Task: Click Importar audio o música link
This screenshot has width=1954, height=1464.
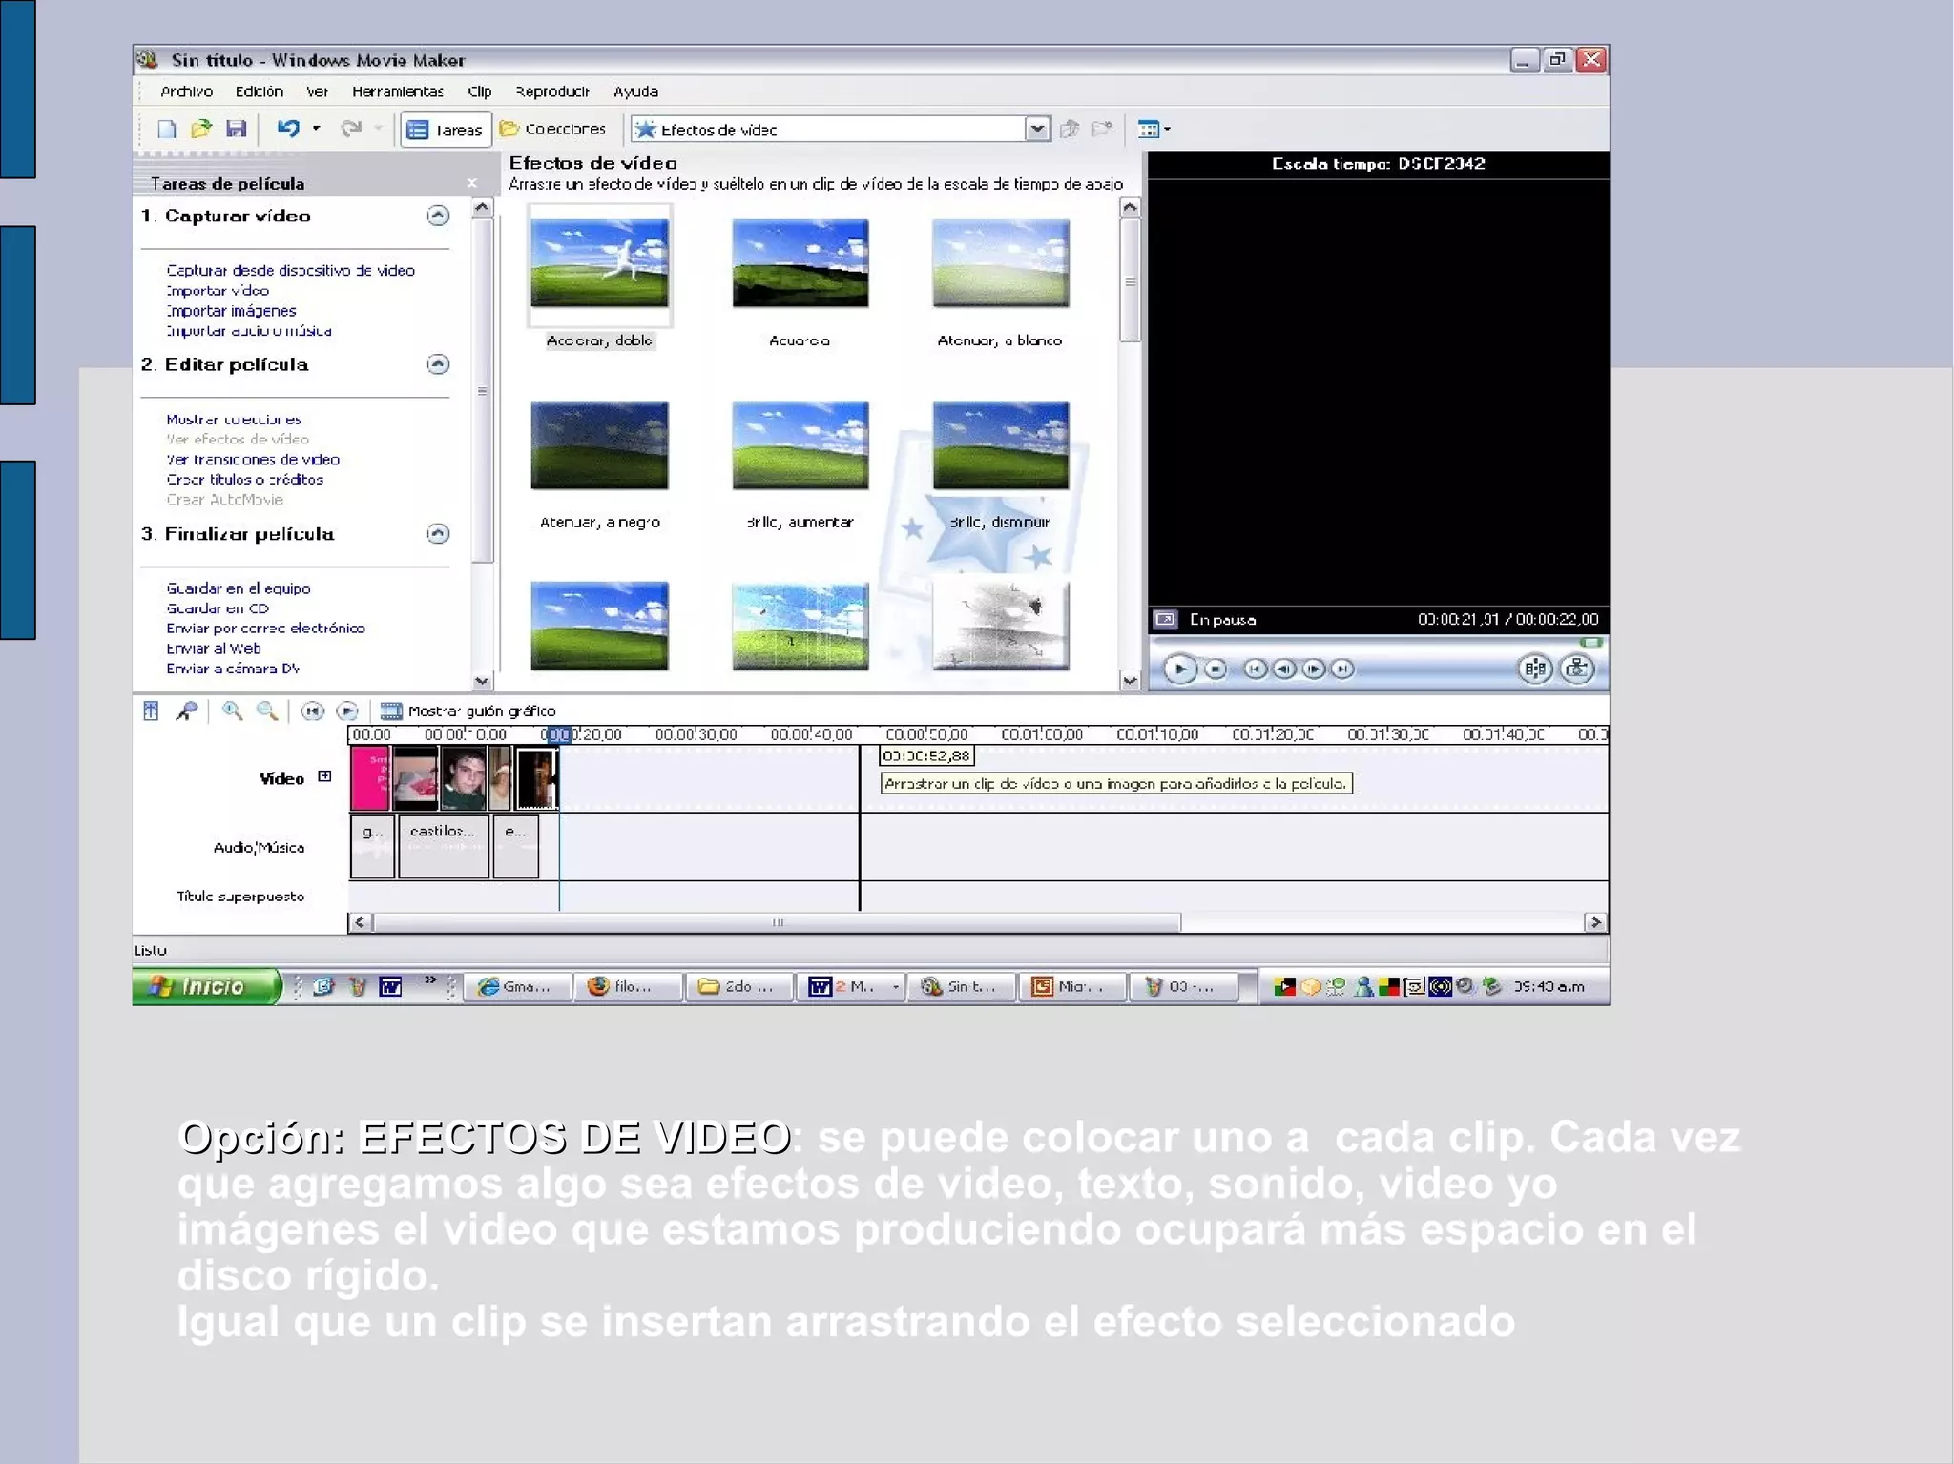Action: pos(249,331)
